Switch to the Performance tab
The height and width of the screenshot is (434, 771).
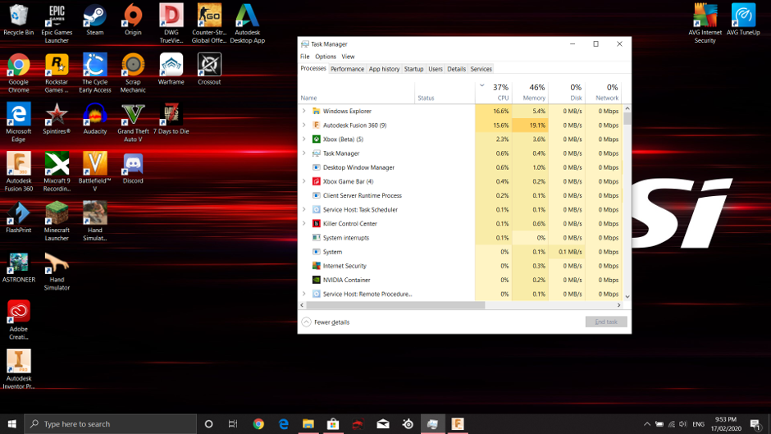coord(347,69)
